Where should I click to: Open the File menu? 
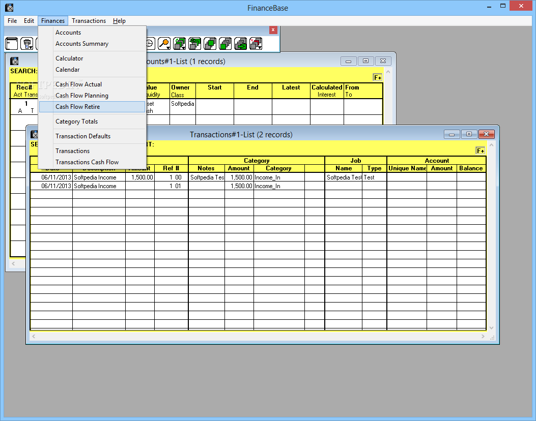point(12,21)
